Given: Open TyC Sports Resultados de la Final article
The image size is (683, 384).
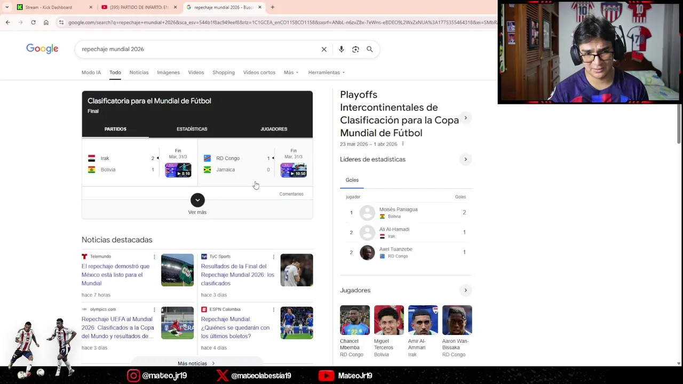Looking at the screenshot, I should 237,275.
